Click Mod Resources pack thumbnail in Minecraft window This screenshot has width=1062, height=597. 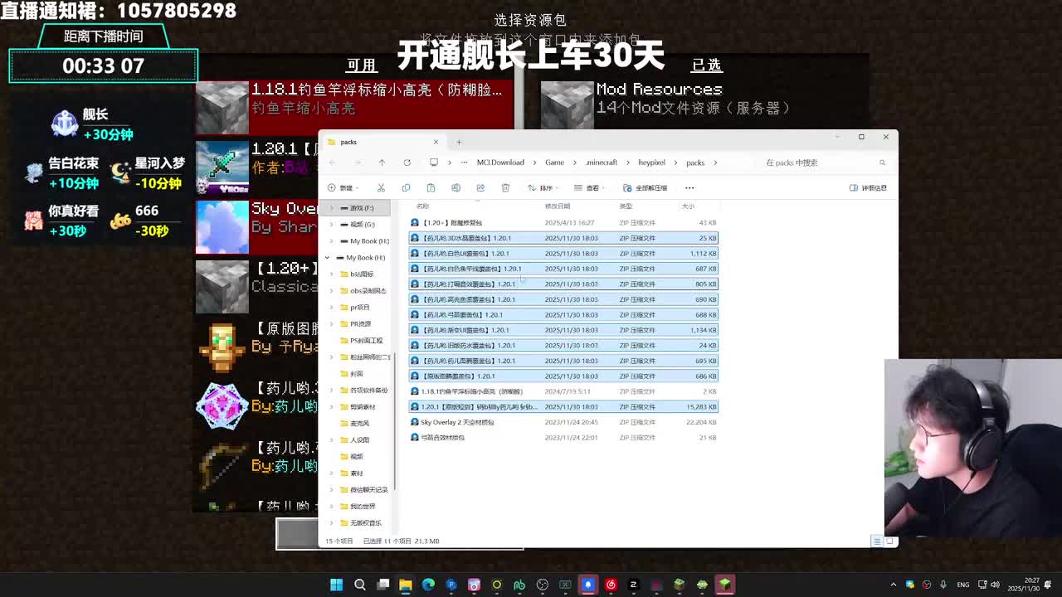point(567,106)
